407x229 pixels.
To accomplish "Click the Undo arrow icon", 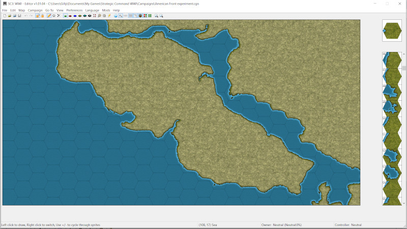I will [x=26, y=16].
